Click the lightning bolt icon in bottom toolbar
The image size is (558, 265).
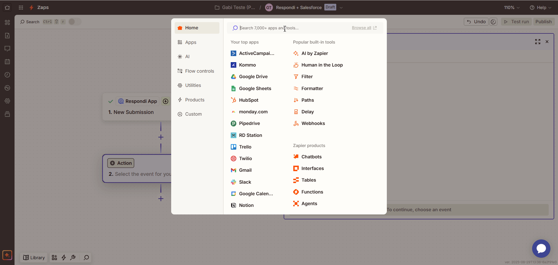(x=64, y=257)
